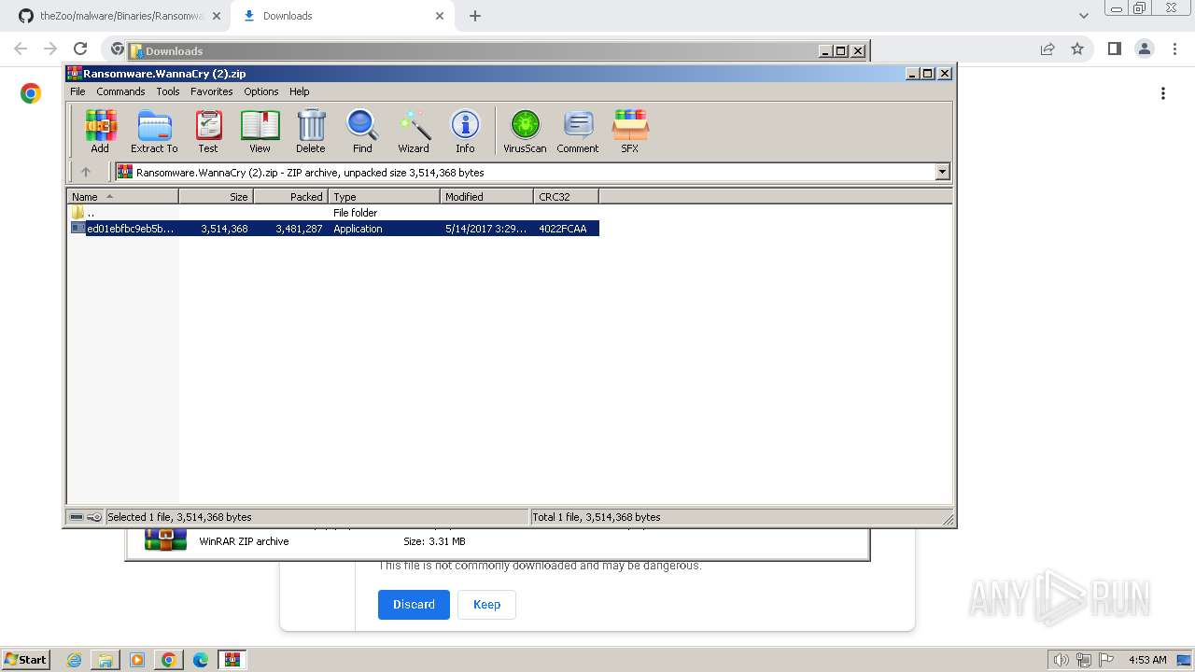Viewport: 1195px width, 672px height.
Task: Open Microsoft Edge from taskbar
Action: pos(200,660)
